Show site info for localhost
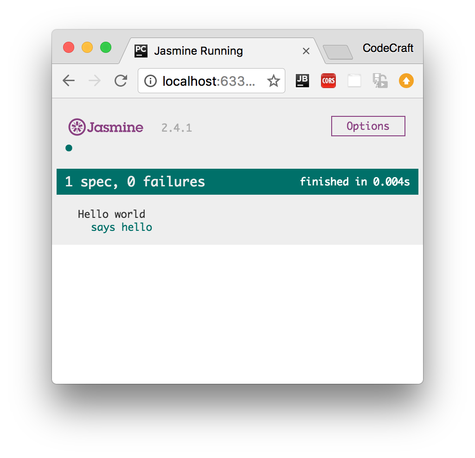The height and width of the screenshot is (458, 475). [x=150, y=81]
